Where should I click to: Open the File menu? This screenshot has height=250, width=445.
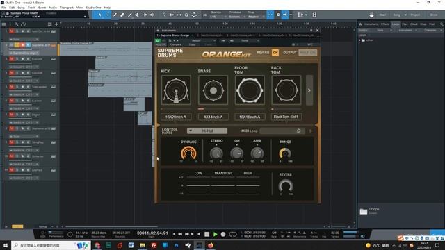click(x=3, y=8)
